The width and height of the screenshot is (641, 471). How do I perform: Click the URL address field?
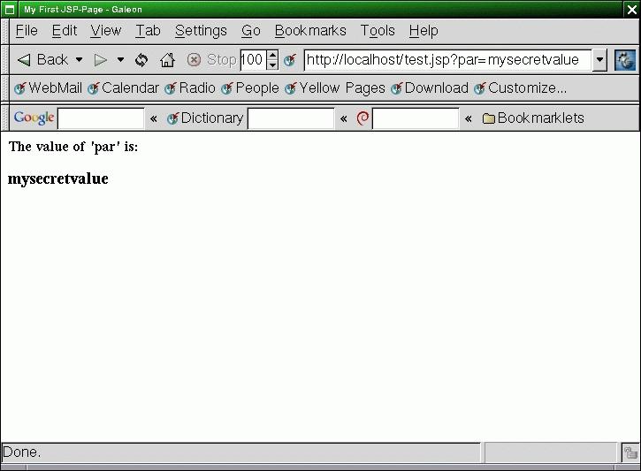pyautogui.click(x=446, y=60)
